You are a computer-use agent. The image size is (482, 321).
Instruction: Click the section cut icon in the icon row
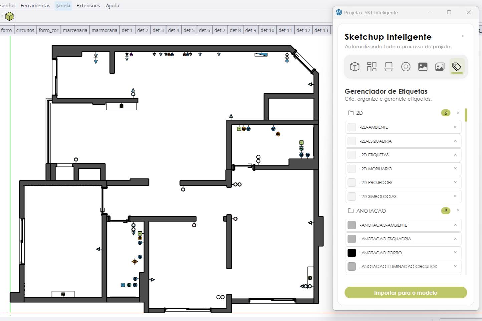[389, 66]
